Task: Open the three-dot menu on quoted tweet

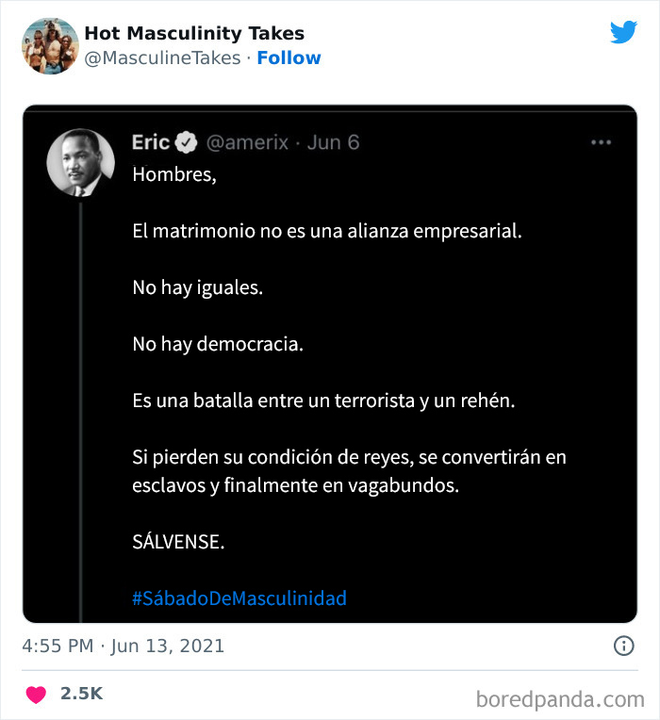Action: [602, 142]
